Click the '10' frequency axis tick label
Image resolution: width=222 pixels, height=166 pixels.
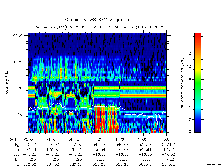pos(20,114)
